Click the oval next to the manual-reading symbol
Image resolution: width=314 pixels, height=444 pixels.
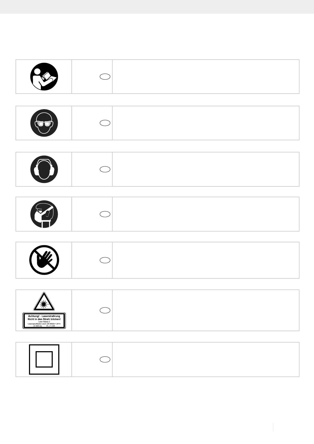[x=105, y=77]
